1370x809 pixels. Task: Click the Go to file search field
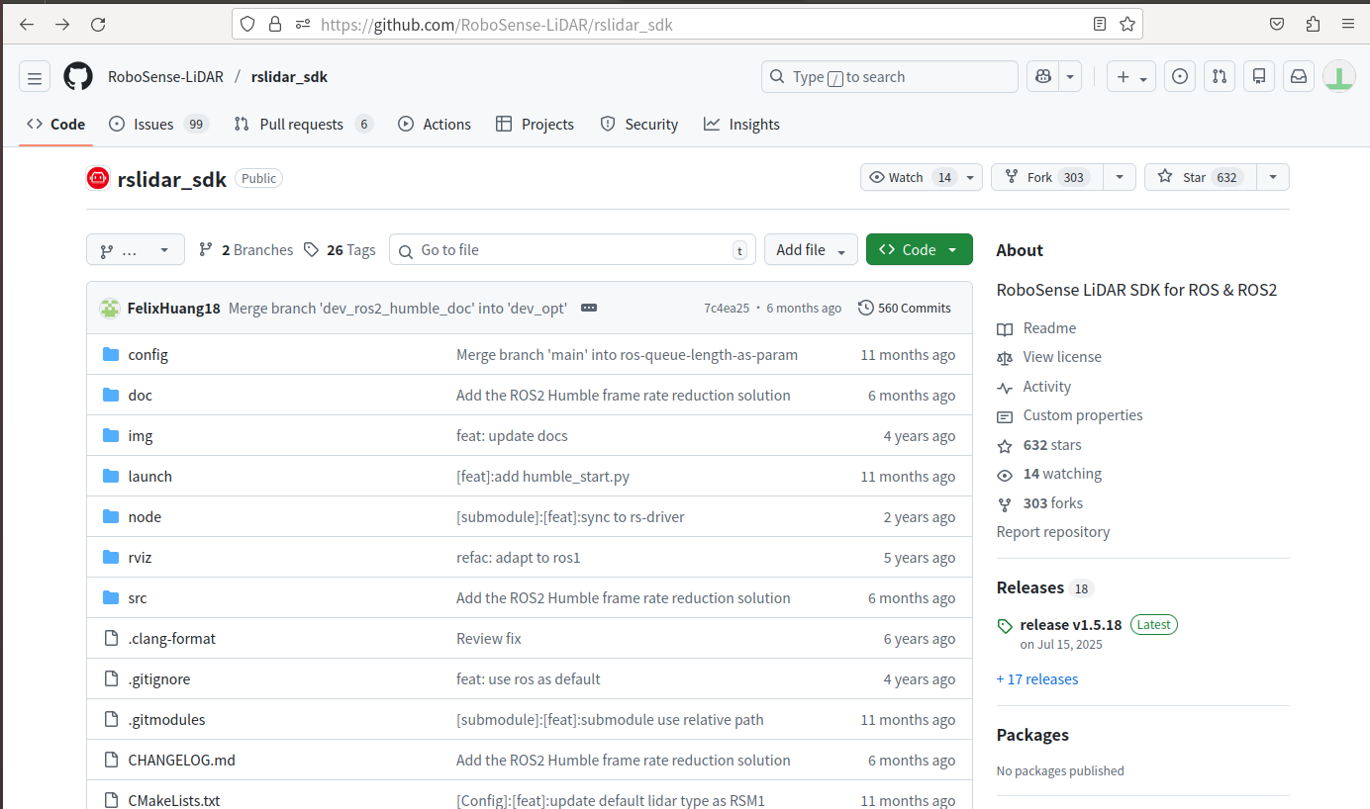coord(572,250)
